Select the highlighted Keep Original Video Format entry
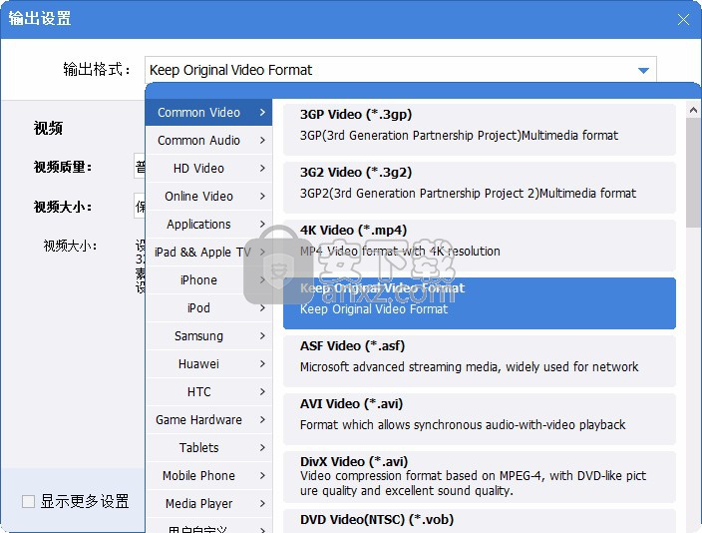 [x=480, y=303]
